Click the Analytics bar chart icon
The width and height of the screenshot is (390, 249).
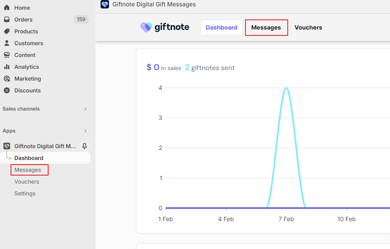pyautogui.click(x=7, y=67)
